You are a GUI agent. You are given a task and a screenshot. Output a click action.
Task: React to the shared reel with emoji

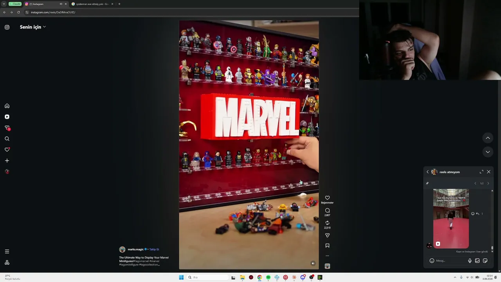473,214
